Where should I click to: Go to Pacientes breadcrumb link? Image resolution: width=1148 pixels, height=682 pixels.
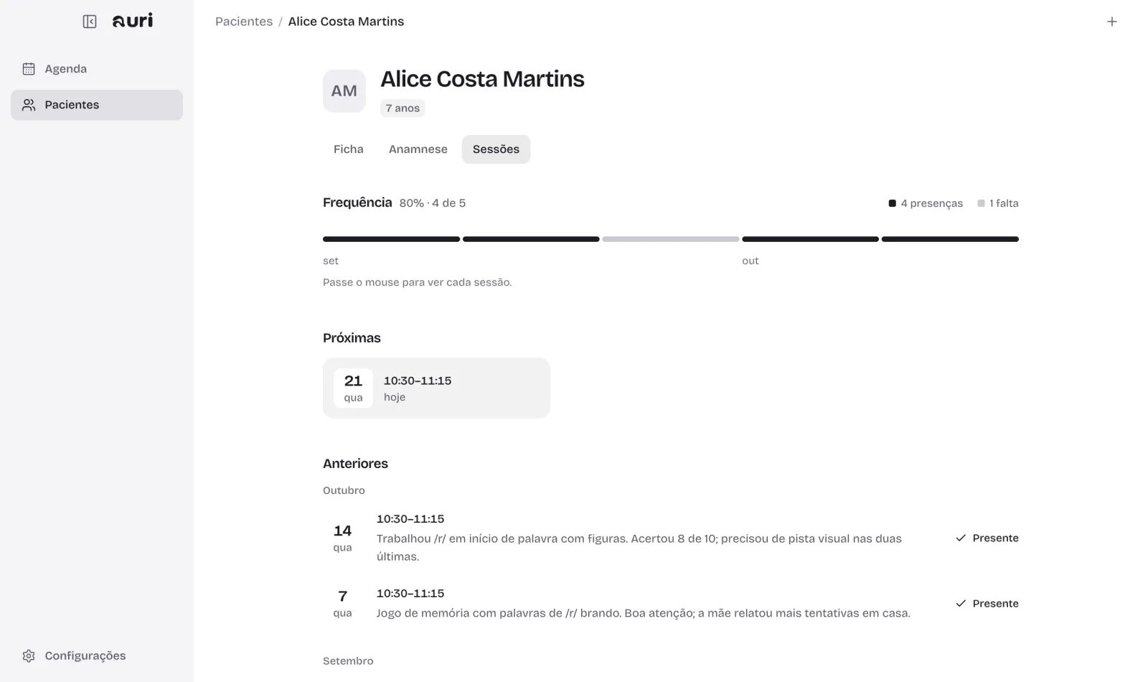[x=244, y=22]
